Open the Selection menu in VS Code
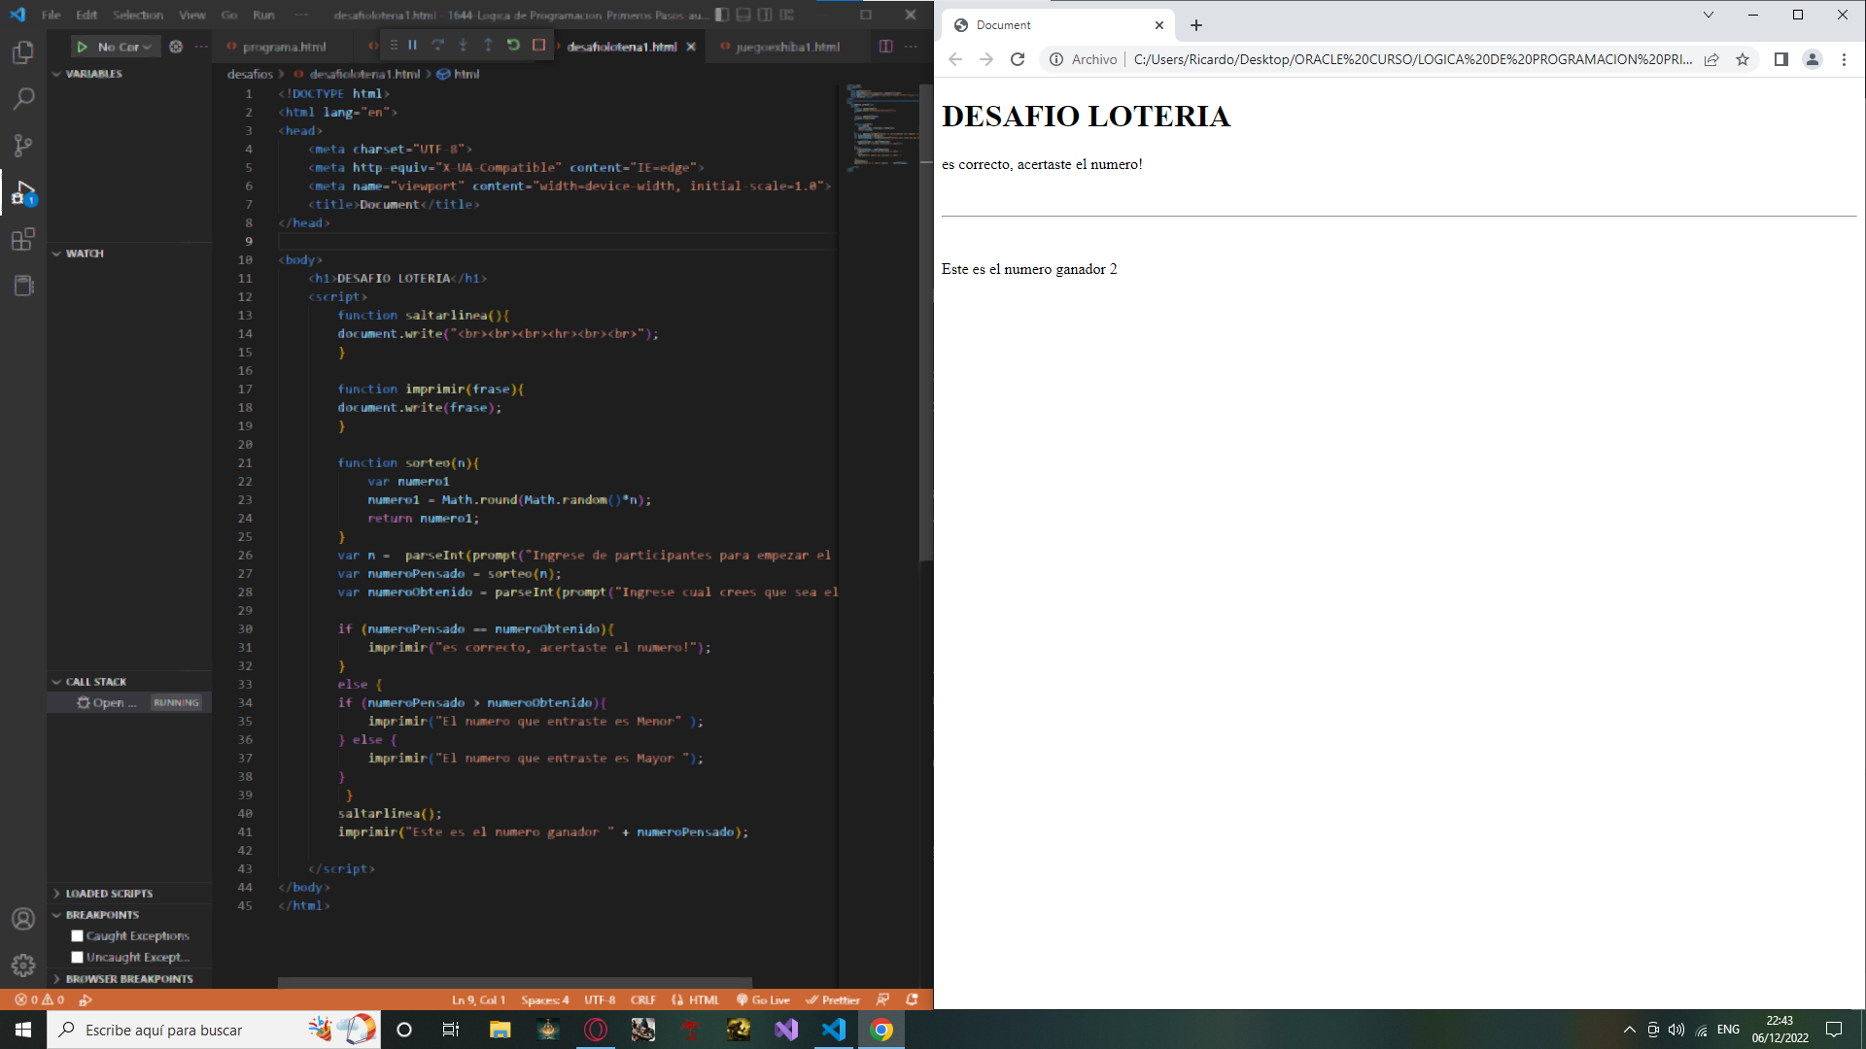This screenshot has height=1049, width=1866. 138,15
